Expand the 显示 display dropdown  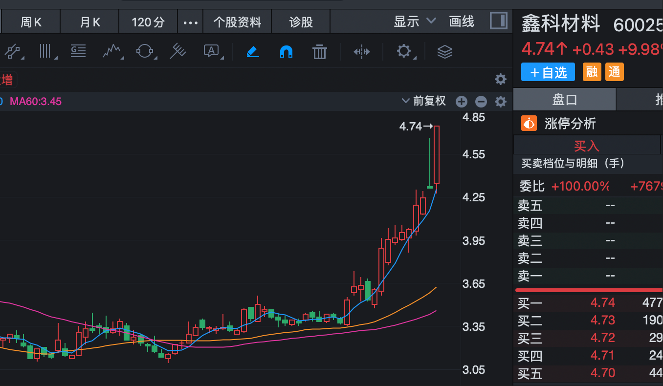click(415, 21)
